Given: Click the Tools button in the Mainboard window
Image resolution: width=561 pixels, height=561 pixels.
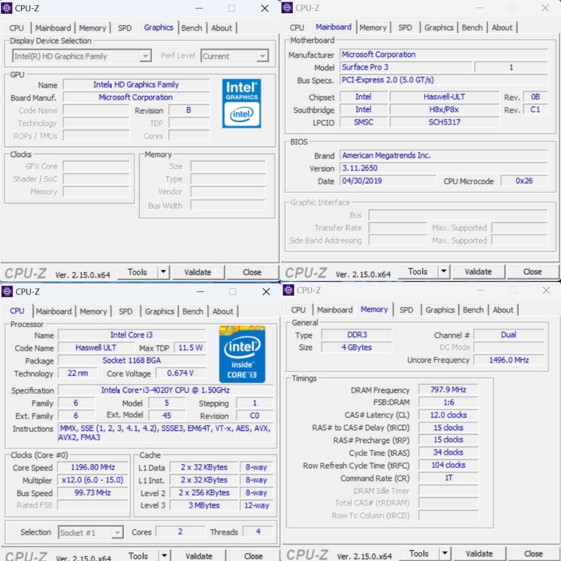Looking at the screenshot, I should click(x=417, y=272).
